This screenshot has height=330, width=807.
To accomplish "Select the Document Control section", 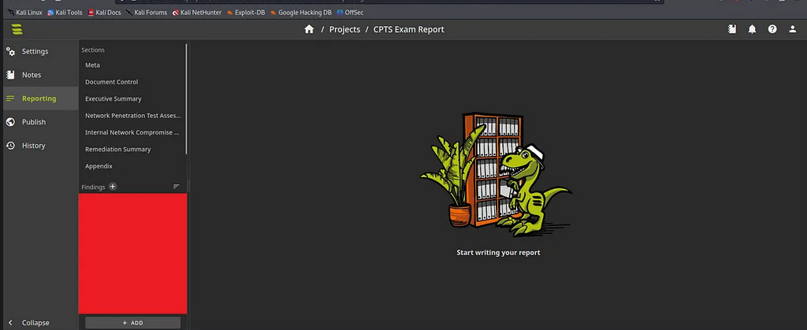I will click(132, 82).
